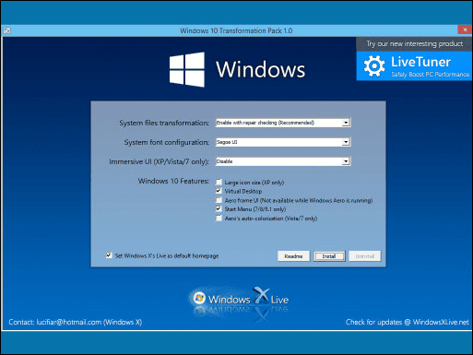Screen dimensions: 473x355
Task: Enable Large icon size (XP only)
Action: (x=219, y=183)
